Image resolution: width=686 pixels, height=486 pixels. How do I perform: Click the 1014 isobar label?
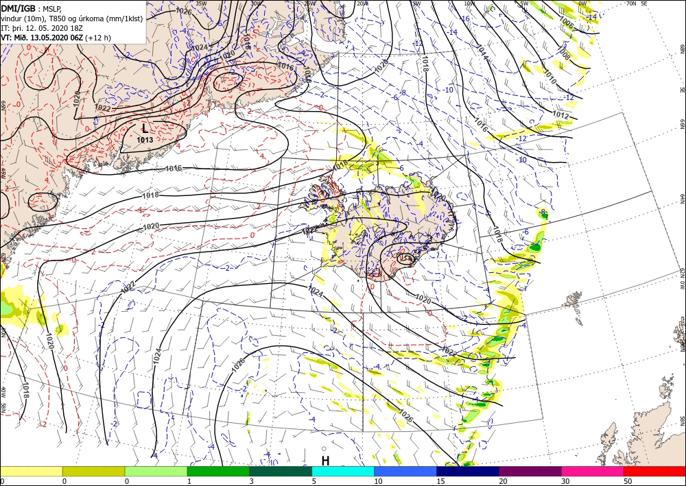(x=482, y=53)
